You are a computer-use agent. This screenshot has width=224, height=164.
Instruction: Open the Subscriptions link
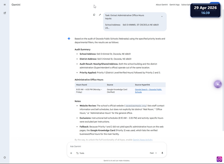pyautogui.click(x=186, y=4)
